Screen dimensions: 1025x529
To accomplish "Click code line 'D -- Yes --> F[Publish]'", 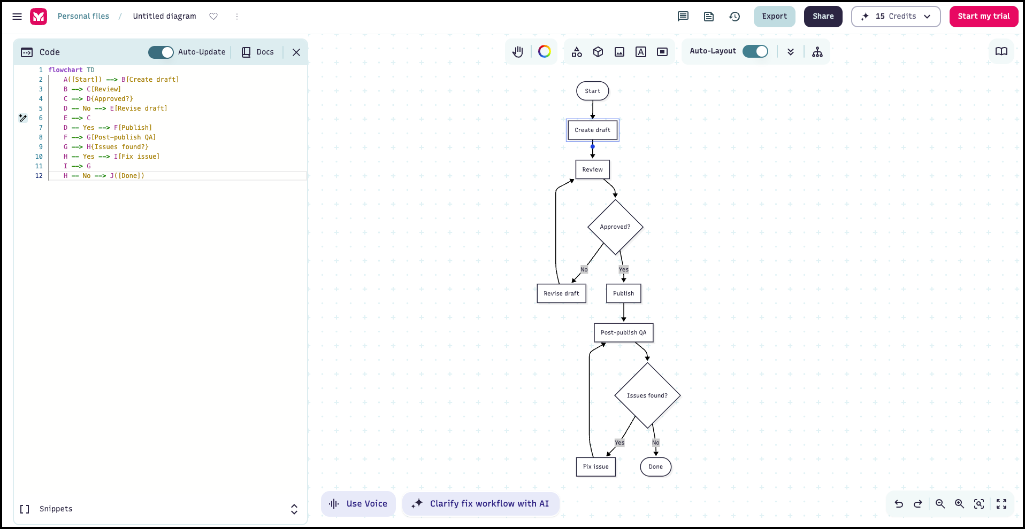I will point(108,128).
